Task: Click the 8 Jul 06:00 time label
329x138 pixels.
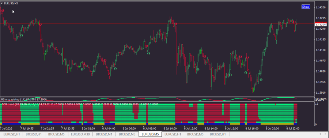Action: (129, 128)
